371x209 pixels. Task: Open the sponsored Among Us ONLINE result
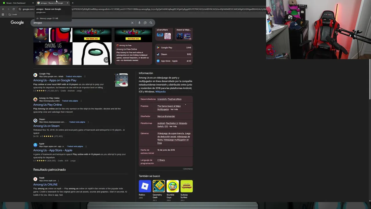(x=46, y=185)
